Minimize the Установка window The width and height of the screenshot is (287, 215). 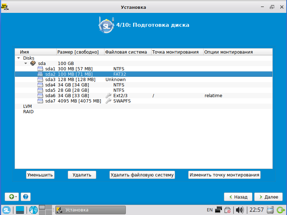(x=262, y=7)
